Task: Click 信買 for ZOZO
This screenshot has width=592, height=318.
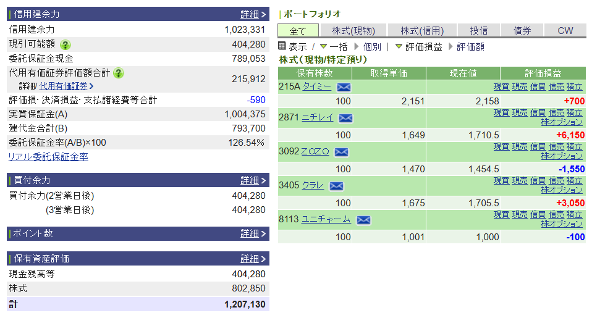Action: coord(538,147)
